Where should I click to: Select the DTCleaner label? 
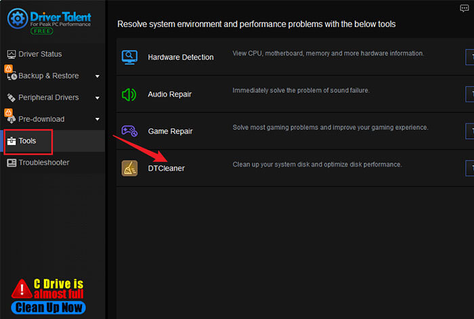click(166, 169)
